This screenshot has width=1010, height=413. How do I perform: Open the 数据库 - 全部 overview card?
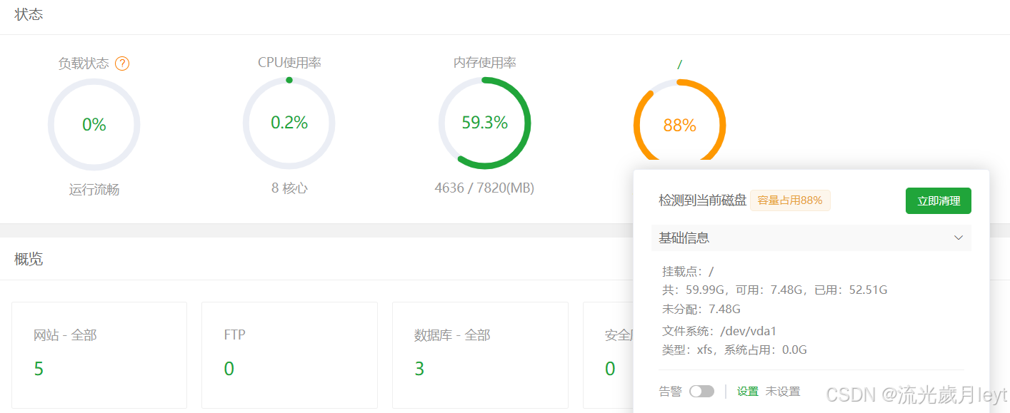[x=480, y=355]
